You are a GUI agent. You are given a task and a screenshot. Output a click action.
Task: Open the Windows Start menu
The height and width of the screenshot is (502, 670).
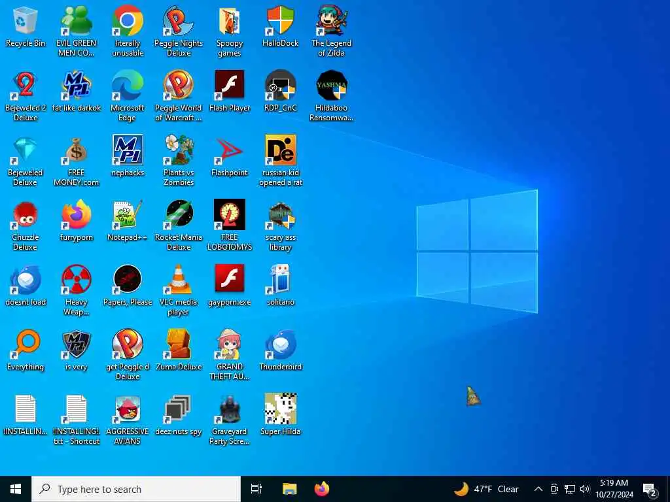pos(16,489)
